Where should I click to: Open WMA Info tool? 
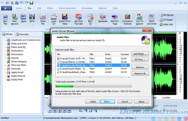pos(167,25)
